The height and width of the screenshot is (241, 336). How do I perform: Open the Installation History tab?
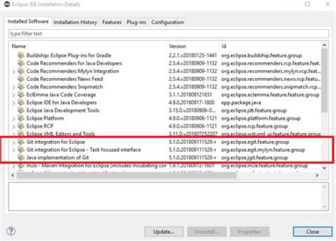[x=75, y=22]
